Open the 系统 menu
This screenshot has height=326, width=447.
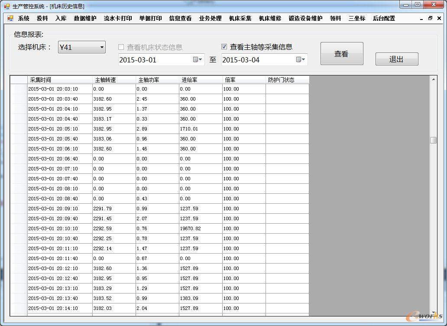(24, 19)
